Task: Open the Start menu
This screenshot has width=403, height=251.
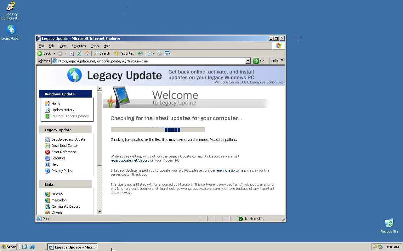Action: [x=9, y=247]
